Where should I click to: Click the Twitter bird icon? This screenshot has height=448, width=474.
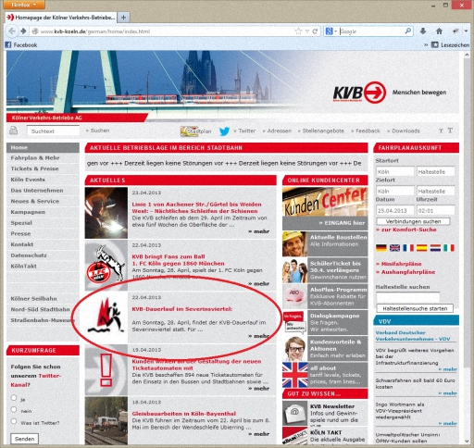pos(224,131)
